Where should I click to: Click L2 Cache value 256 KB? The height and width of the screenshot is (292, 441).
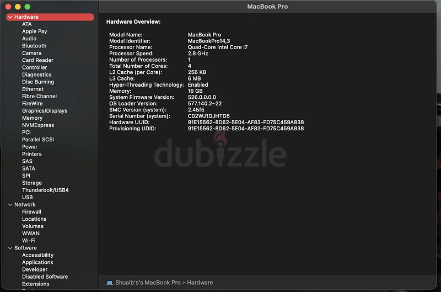(x=197, y=72)
